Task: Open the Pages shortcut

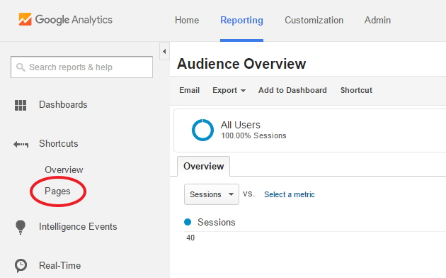Action: [57, 191]
